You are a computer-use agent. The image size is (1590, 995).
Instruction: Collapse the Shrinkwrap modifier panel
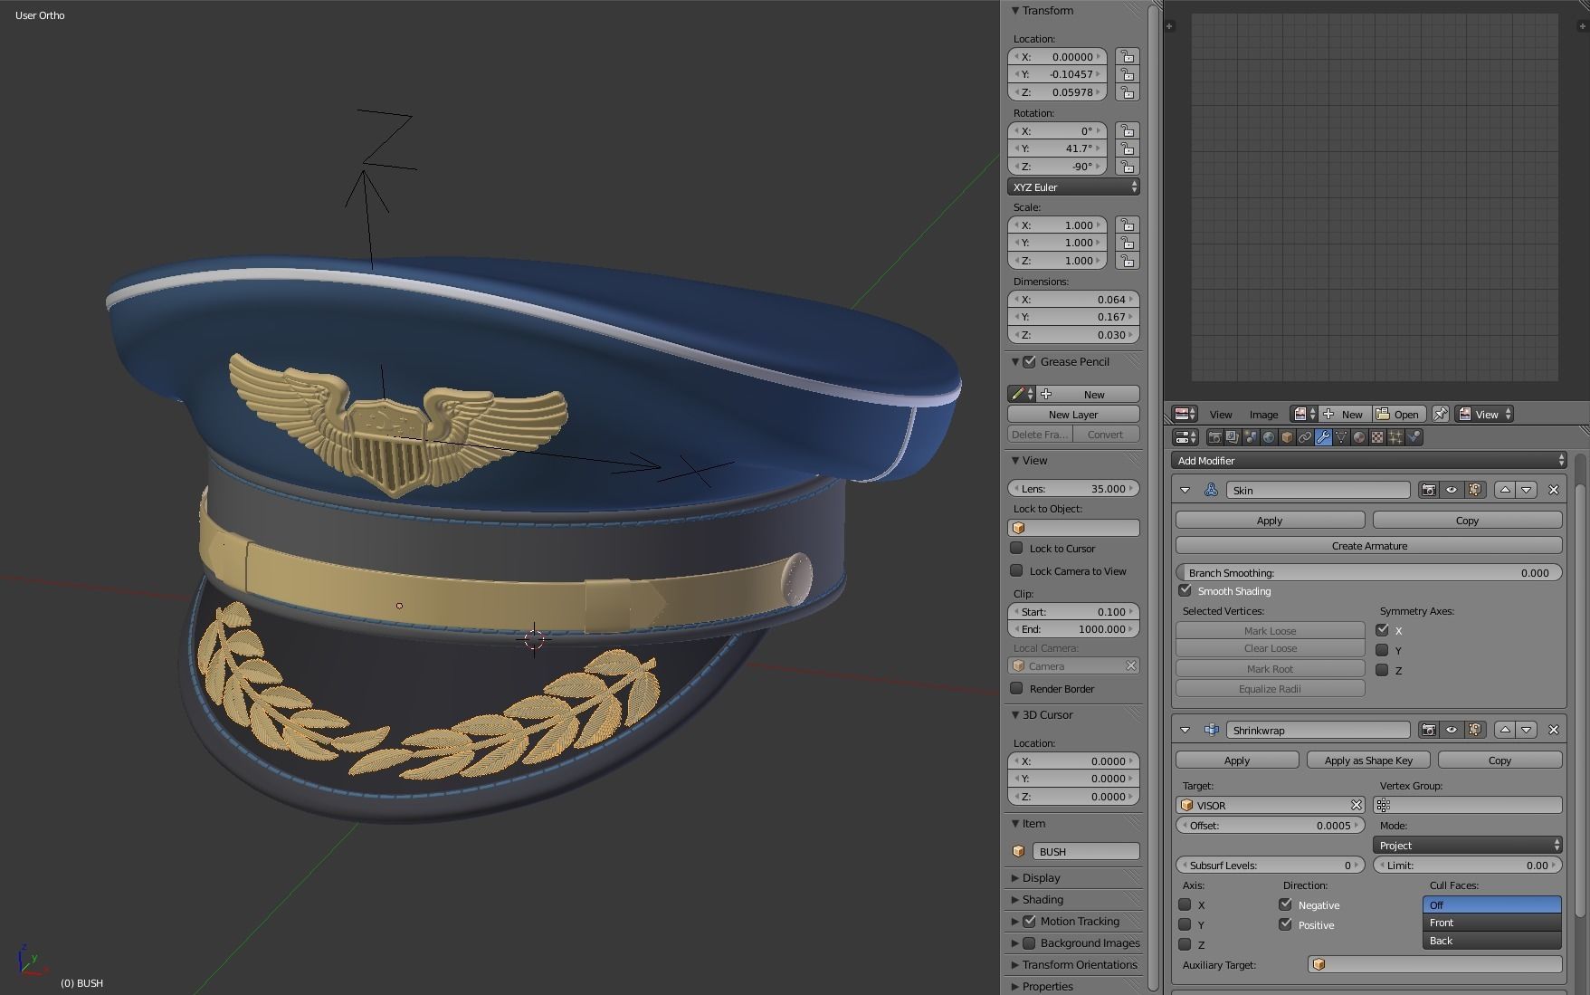coord(1185,730)
